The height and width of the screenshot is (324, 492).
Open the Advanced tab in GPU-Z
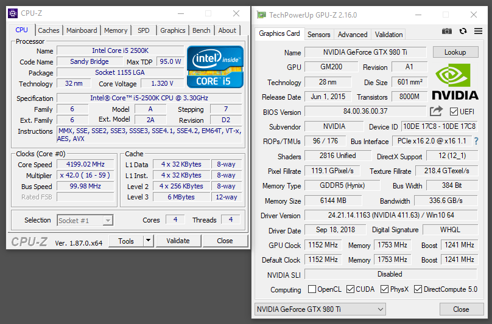(353, 35)
